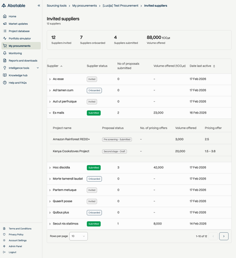Click the Market updates megaphone icon
This screenshot has width=236, height=258.
click(5, 24)
